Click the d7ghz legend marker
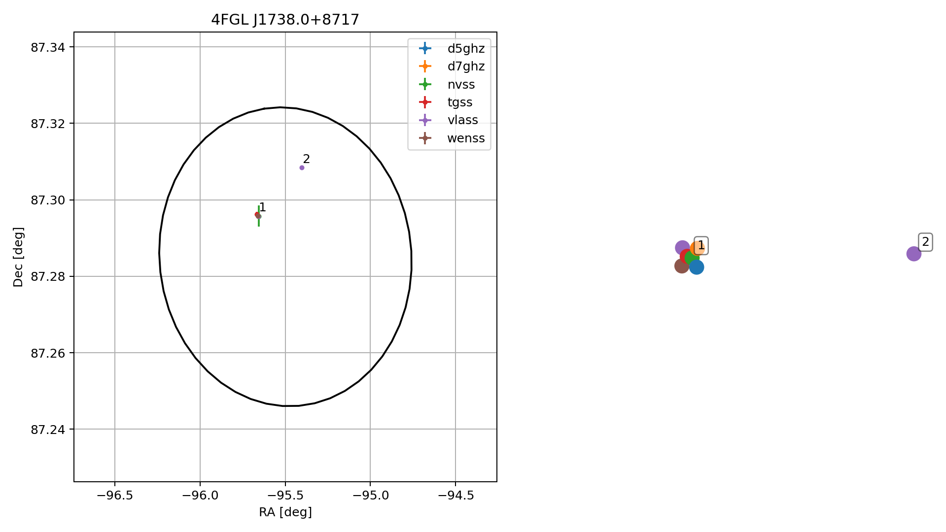The width and height of the screenshot is (946, 532). [424, 66]
